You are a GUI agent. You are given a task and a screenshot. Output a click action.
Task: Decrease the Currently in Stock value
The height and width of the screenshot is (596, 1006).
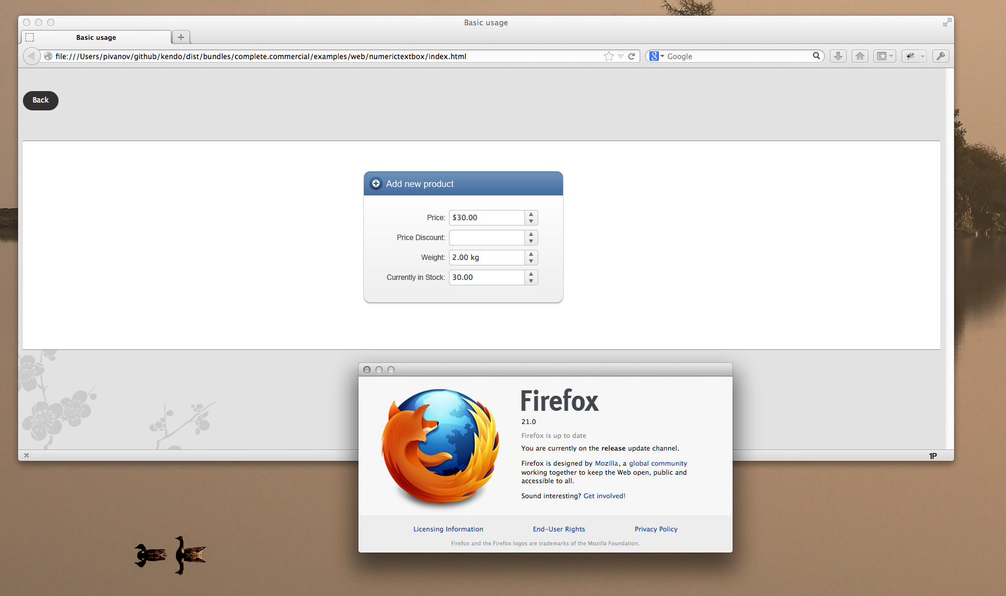531,281
